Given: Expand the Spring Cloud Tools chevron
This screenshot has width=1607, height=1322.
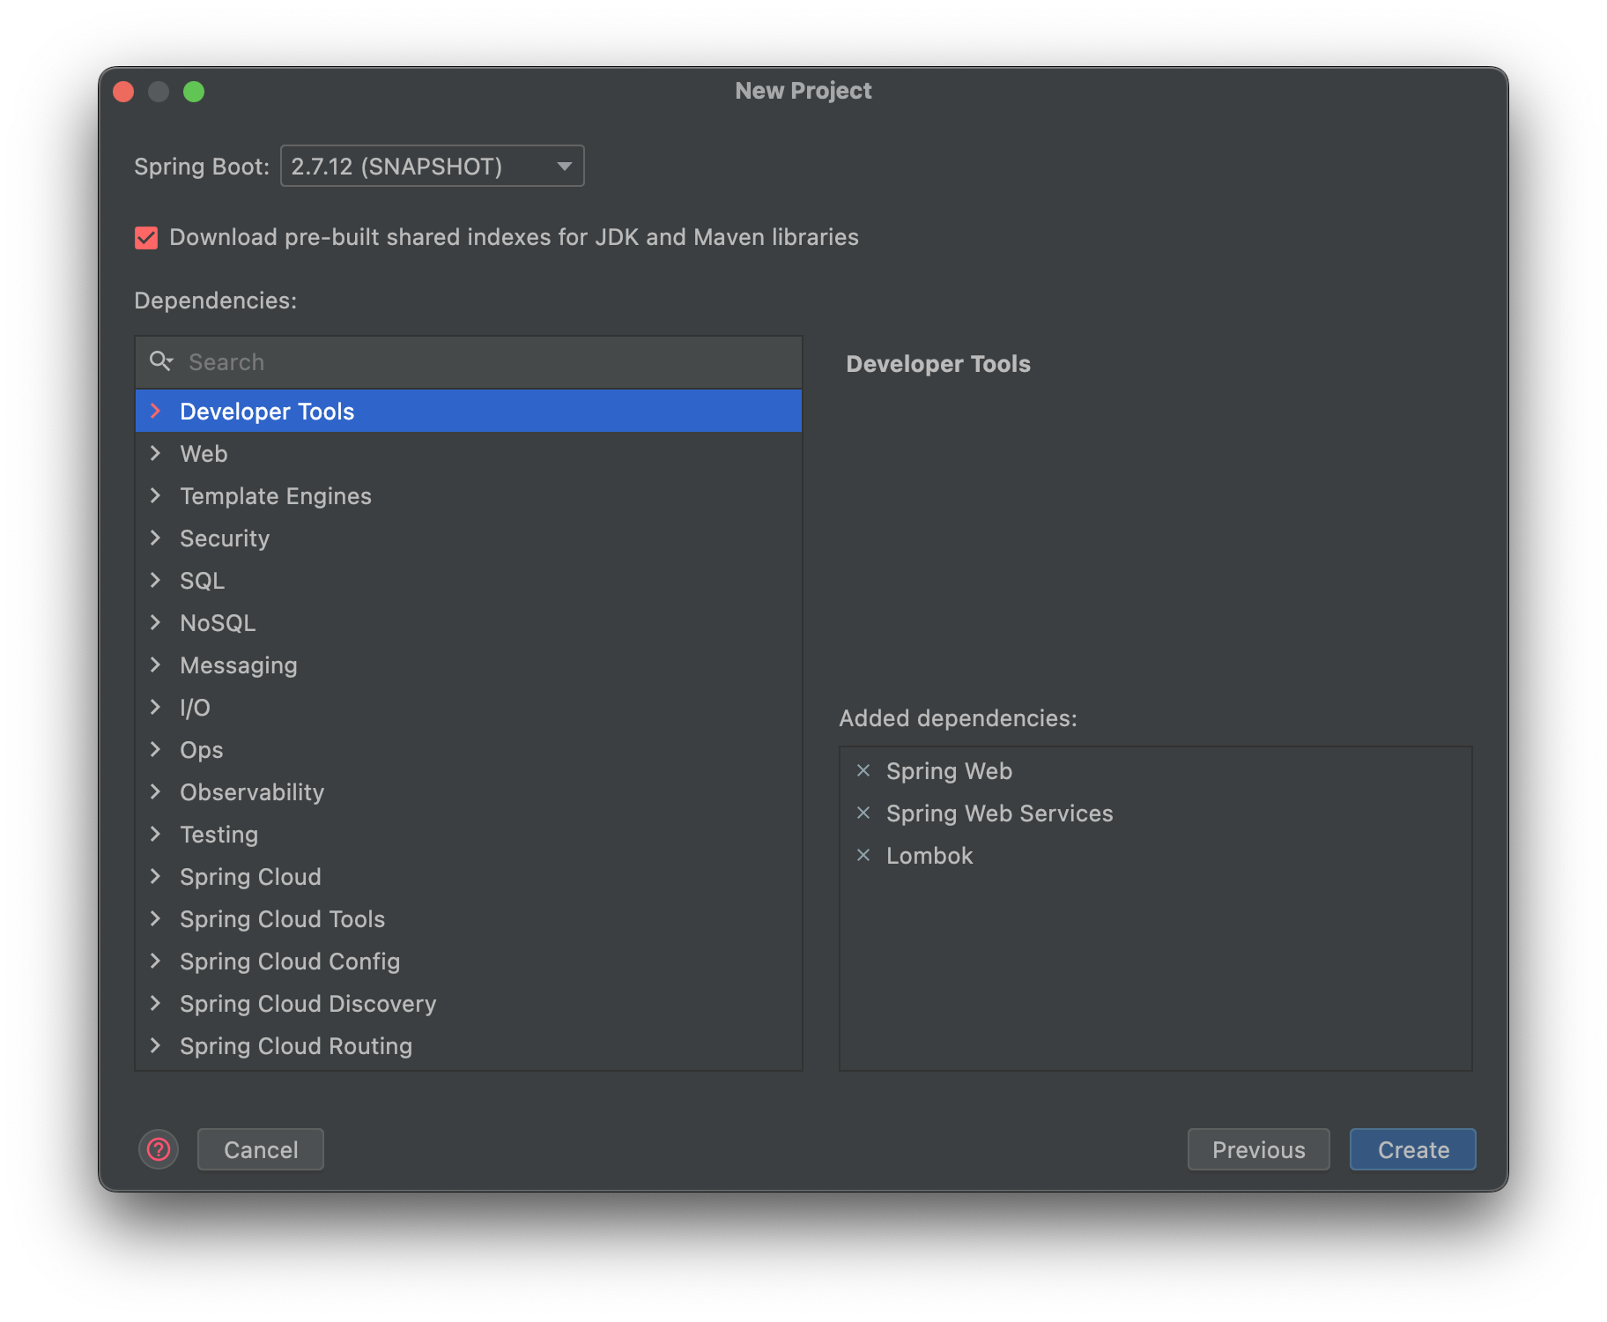Looking at the screenshot, I should [x=156, y=918].
